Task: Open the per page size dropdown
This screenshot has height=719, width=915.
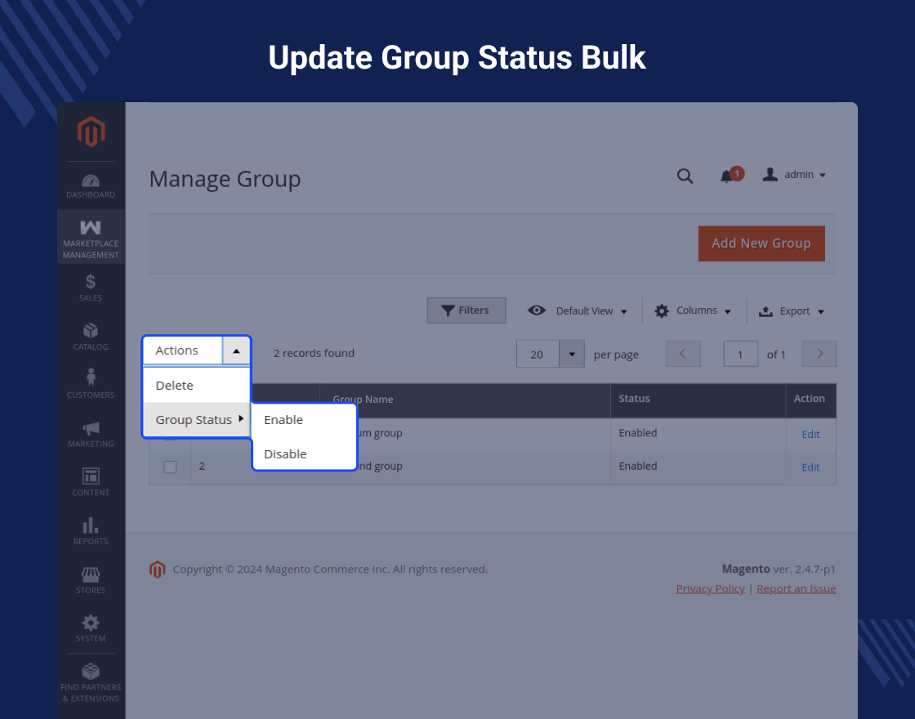Action: 572,355
